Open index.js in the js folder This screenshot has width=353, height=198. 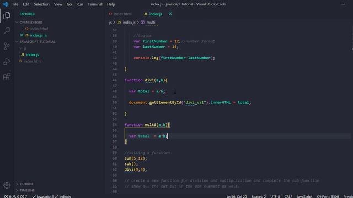[32, 54]
